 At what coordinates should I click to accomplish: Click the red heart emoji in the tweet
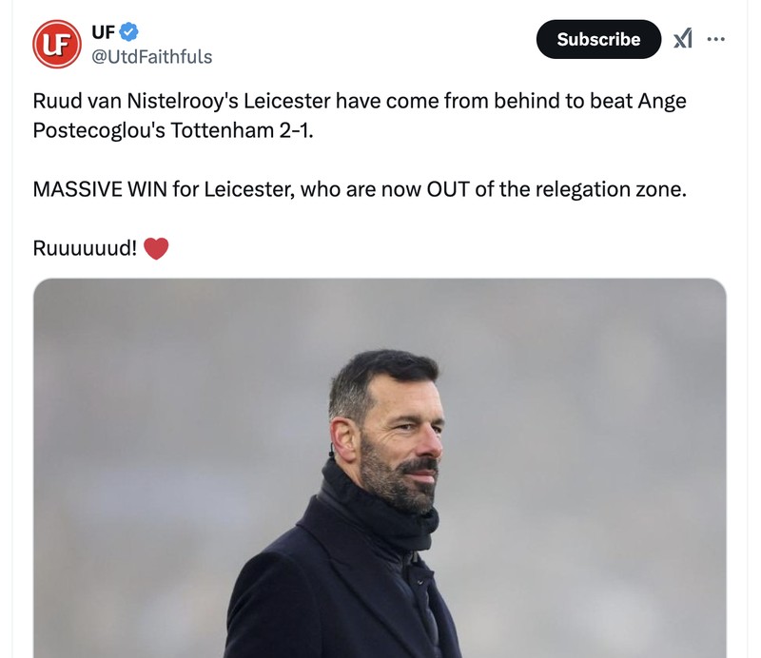click(x=155, y=246)
